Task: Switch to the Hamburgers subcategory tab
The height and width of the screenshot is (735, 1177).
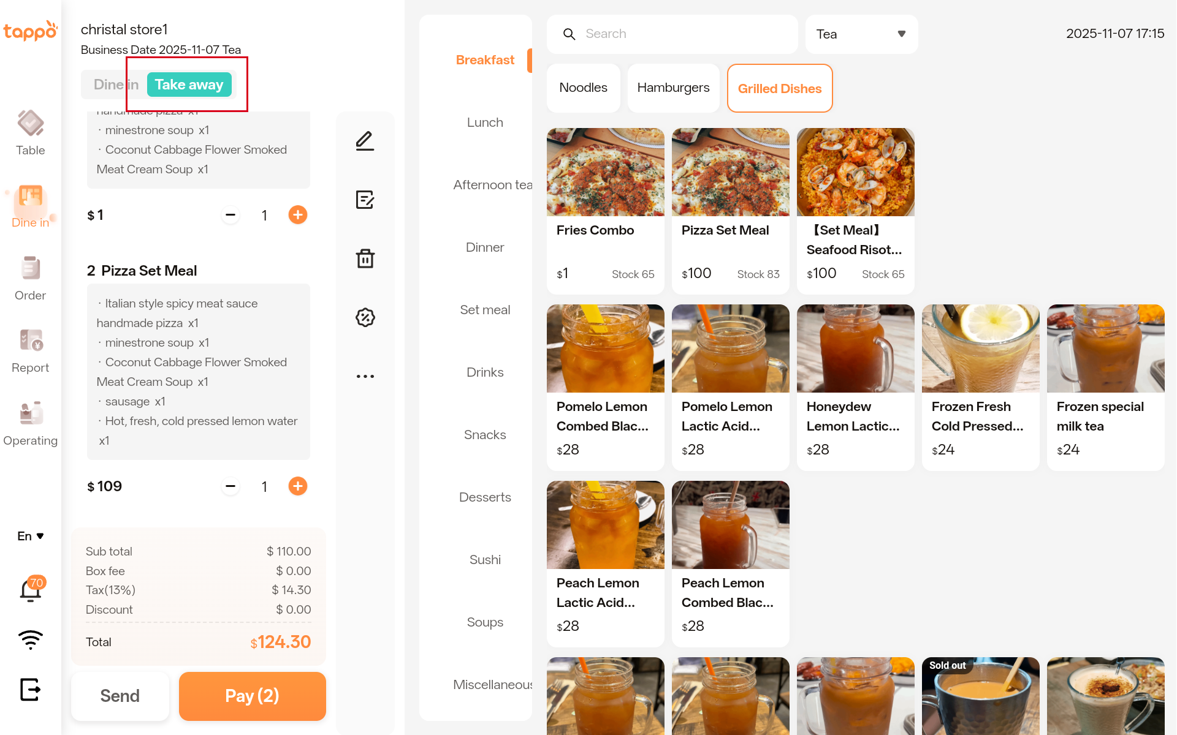Action: pos(673,88)
